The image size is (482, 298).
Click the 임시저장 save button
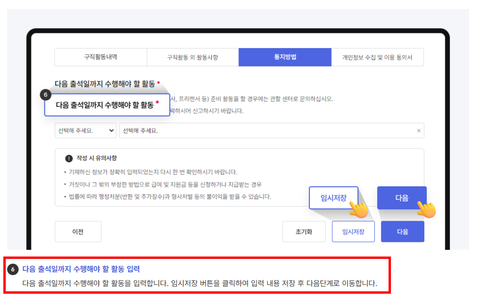point(353,231)
